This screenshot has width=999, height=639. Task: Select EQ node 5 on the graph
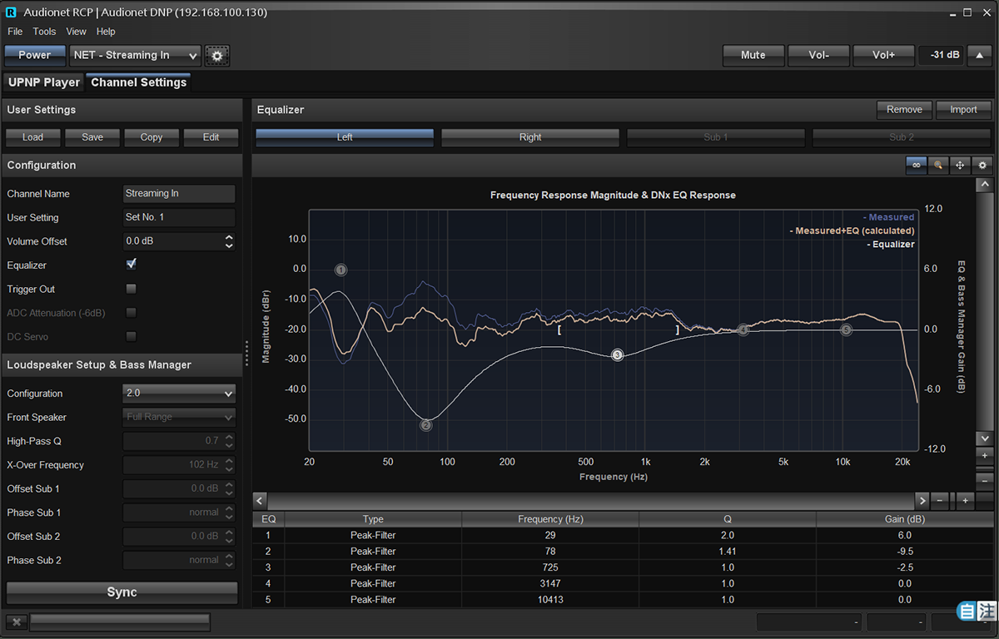(847, 330)
